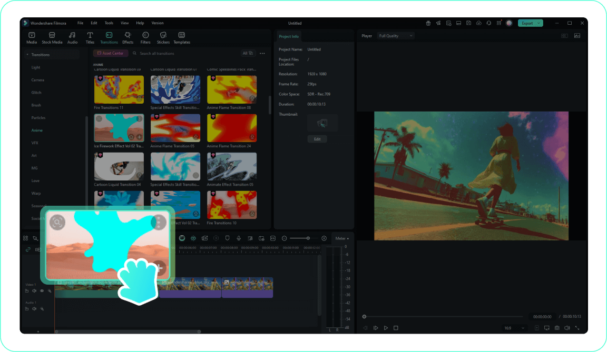The height and width of the screenshot is (352, 607).
Task: Open the Stickers tab
Action: [x=163, y=38]
